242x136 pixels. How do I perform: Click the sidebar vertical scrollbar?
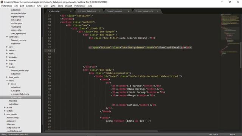click(42, 80)
